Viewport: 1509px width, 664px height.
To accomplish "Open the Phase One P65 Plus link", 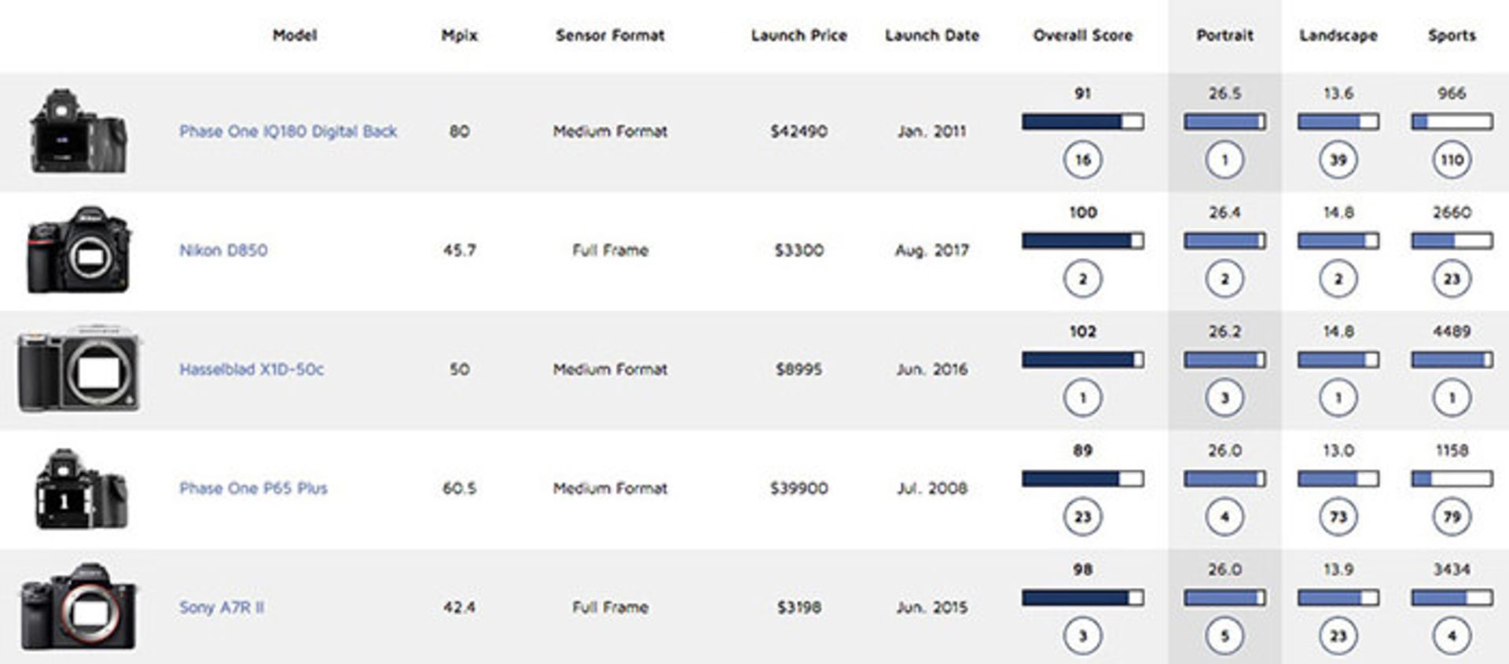I will [x=253, y=489].
